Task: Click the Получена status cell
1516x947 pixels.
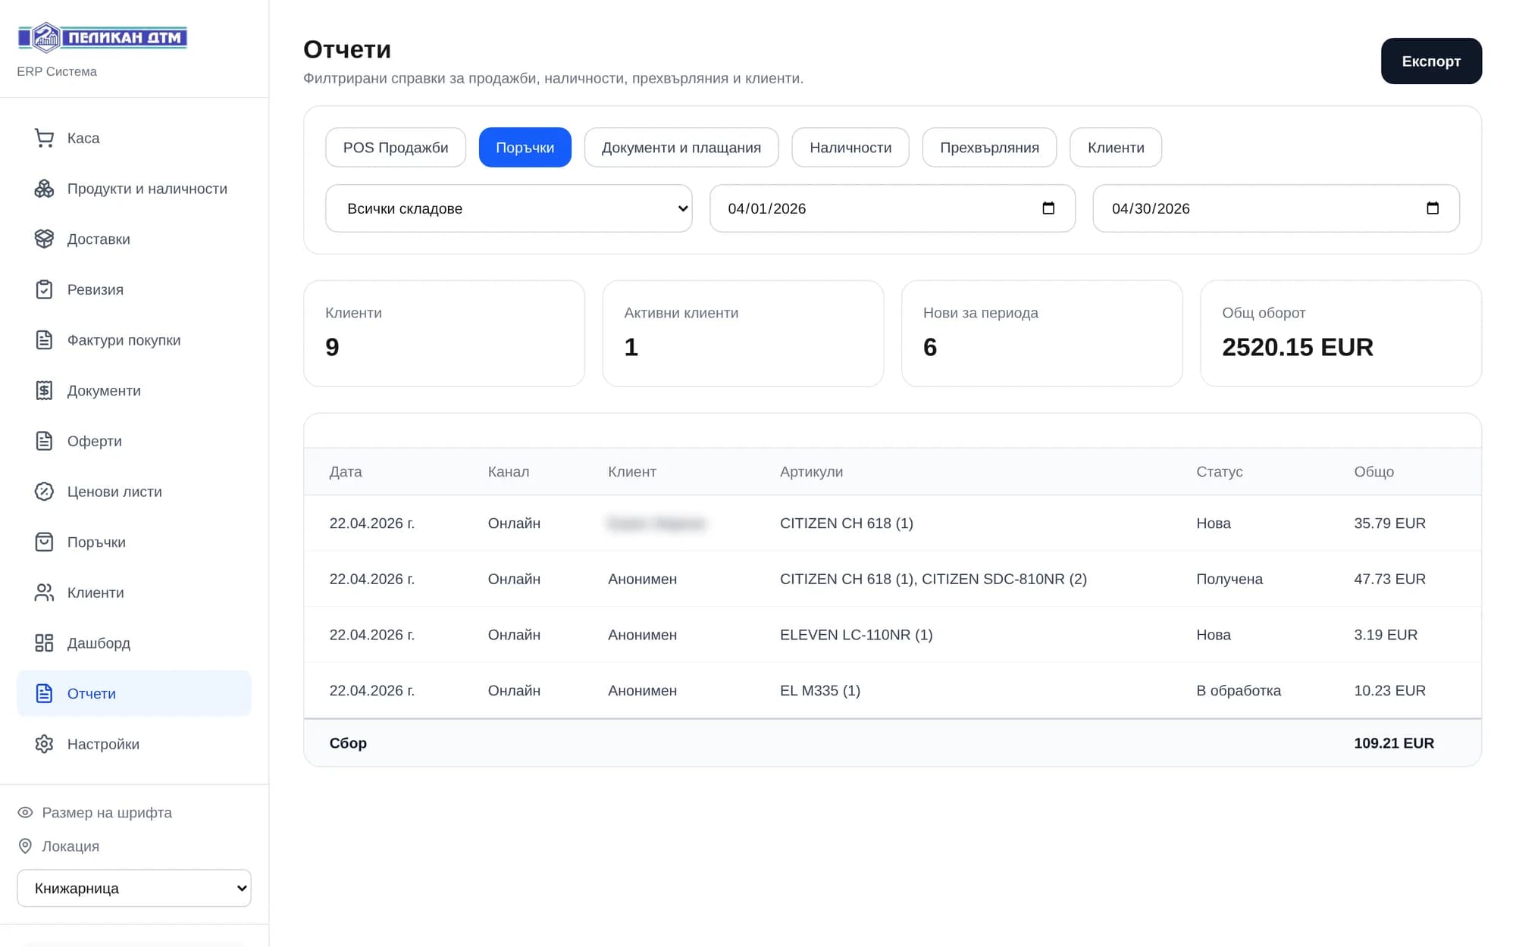Action: [x=1229, y=579]
